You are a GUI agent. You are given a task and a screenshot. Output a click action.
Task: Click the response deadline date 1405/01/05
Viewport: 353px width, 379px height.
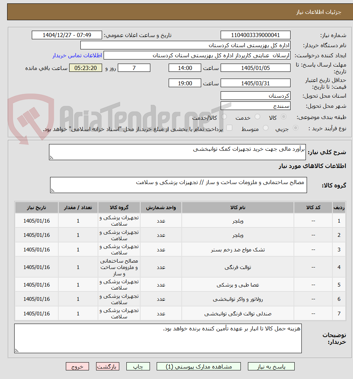pos(255,68)
